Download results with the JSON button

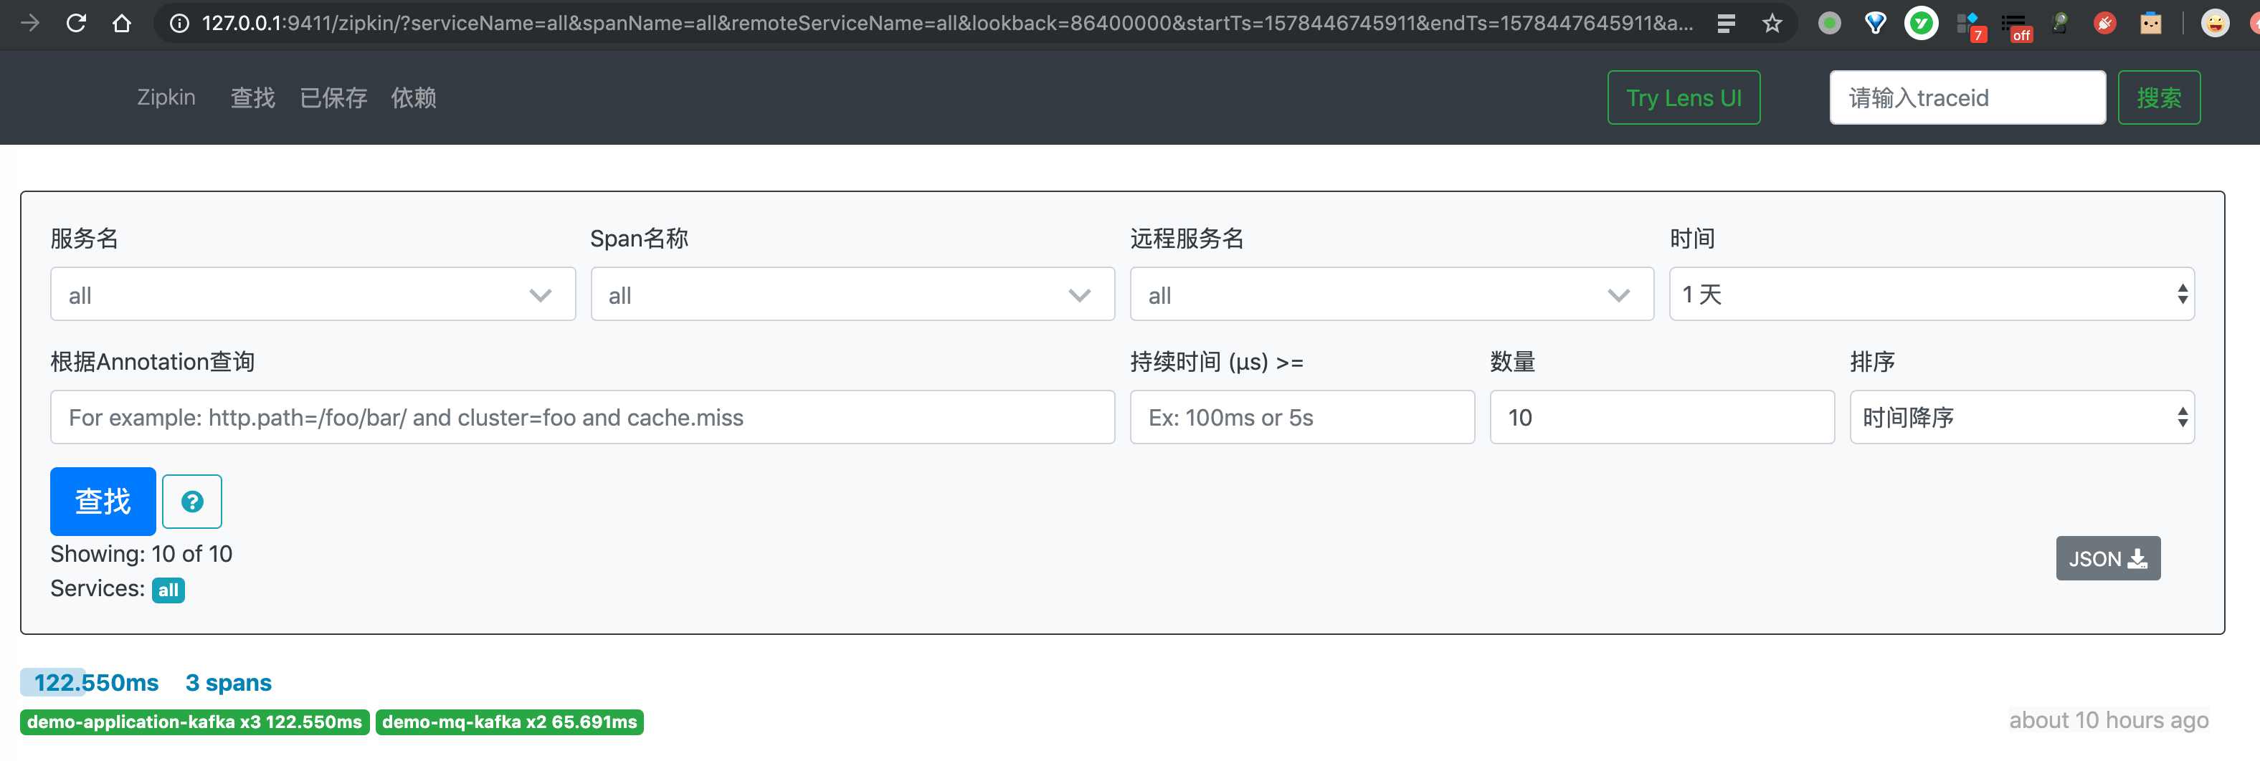(x=2107, y=558)
